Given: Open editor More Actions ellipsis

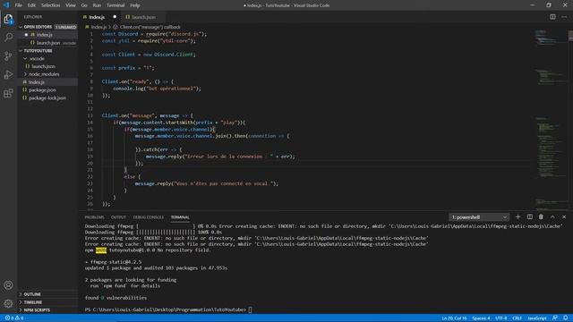Looking at the screenshot, I should [x=564, y=17].
